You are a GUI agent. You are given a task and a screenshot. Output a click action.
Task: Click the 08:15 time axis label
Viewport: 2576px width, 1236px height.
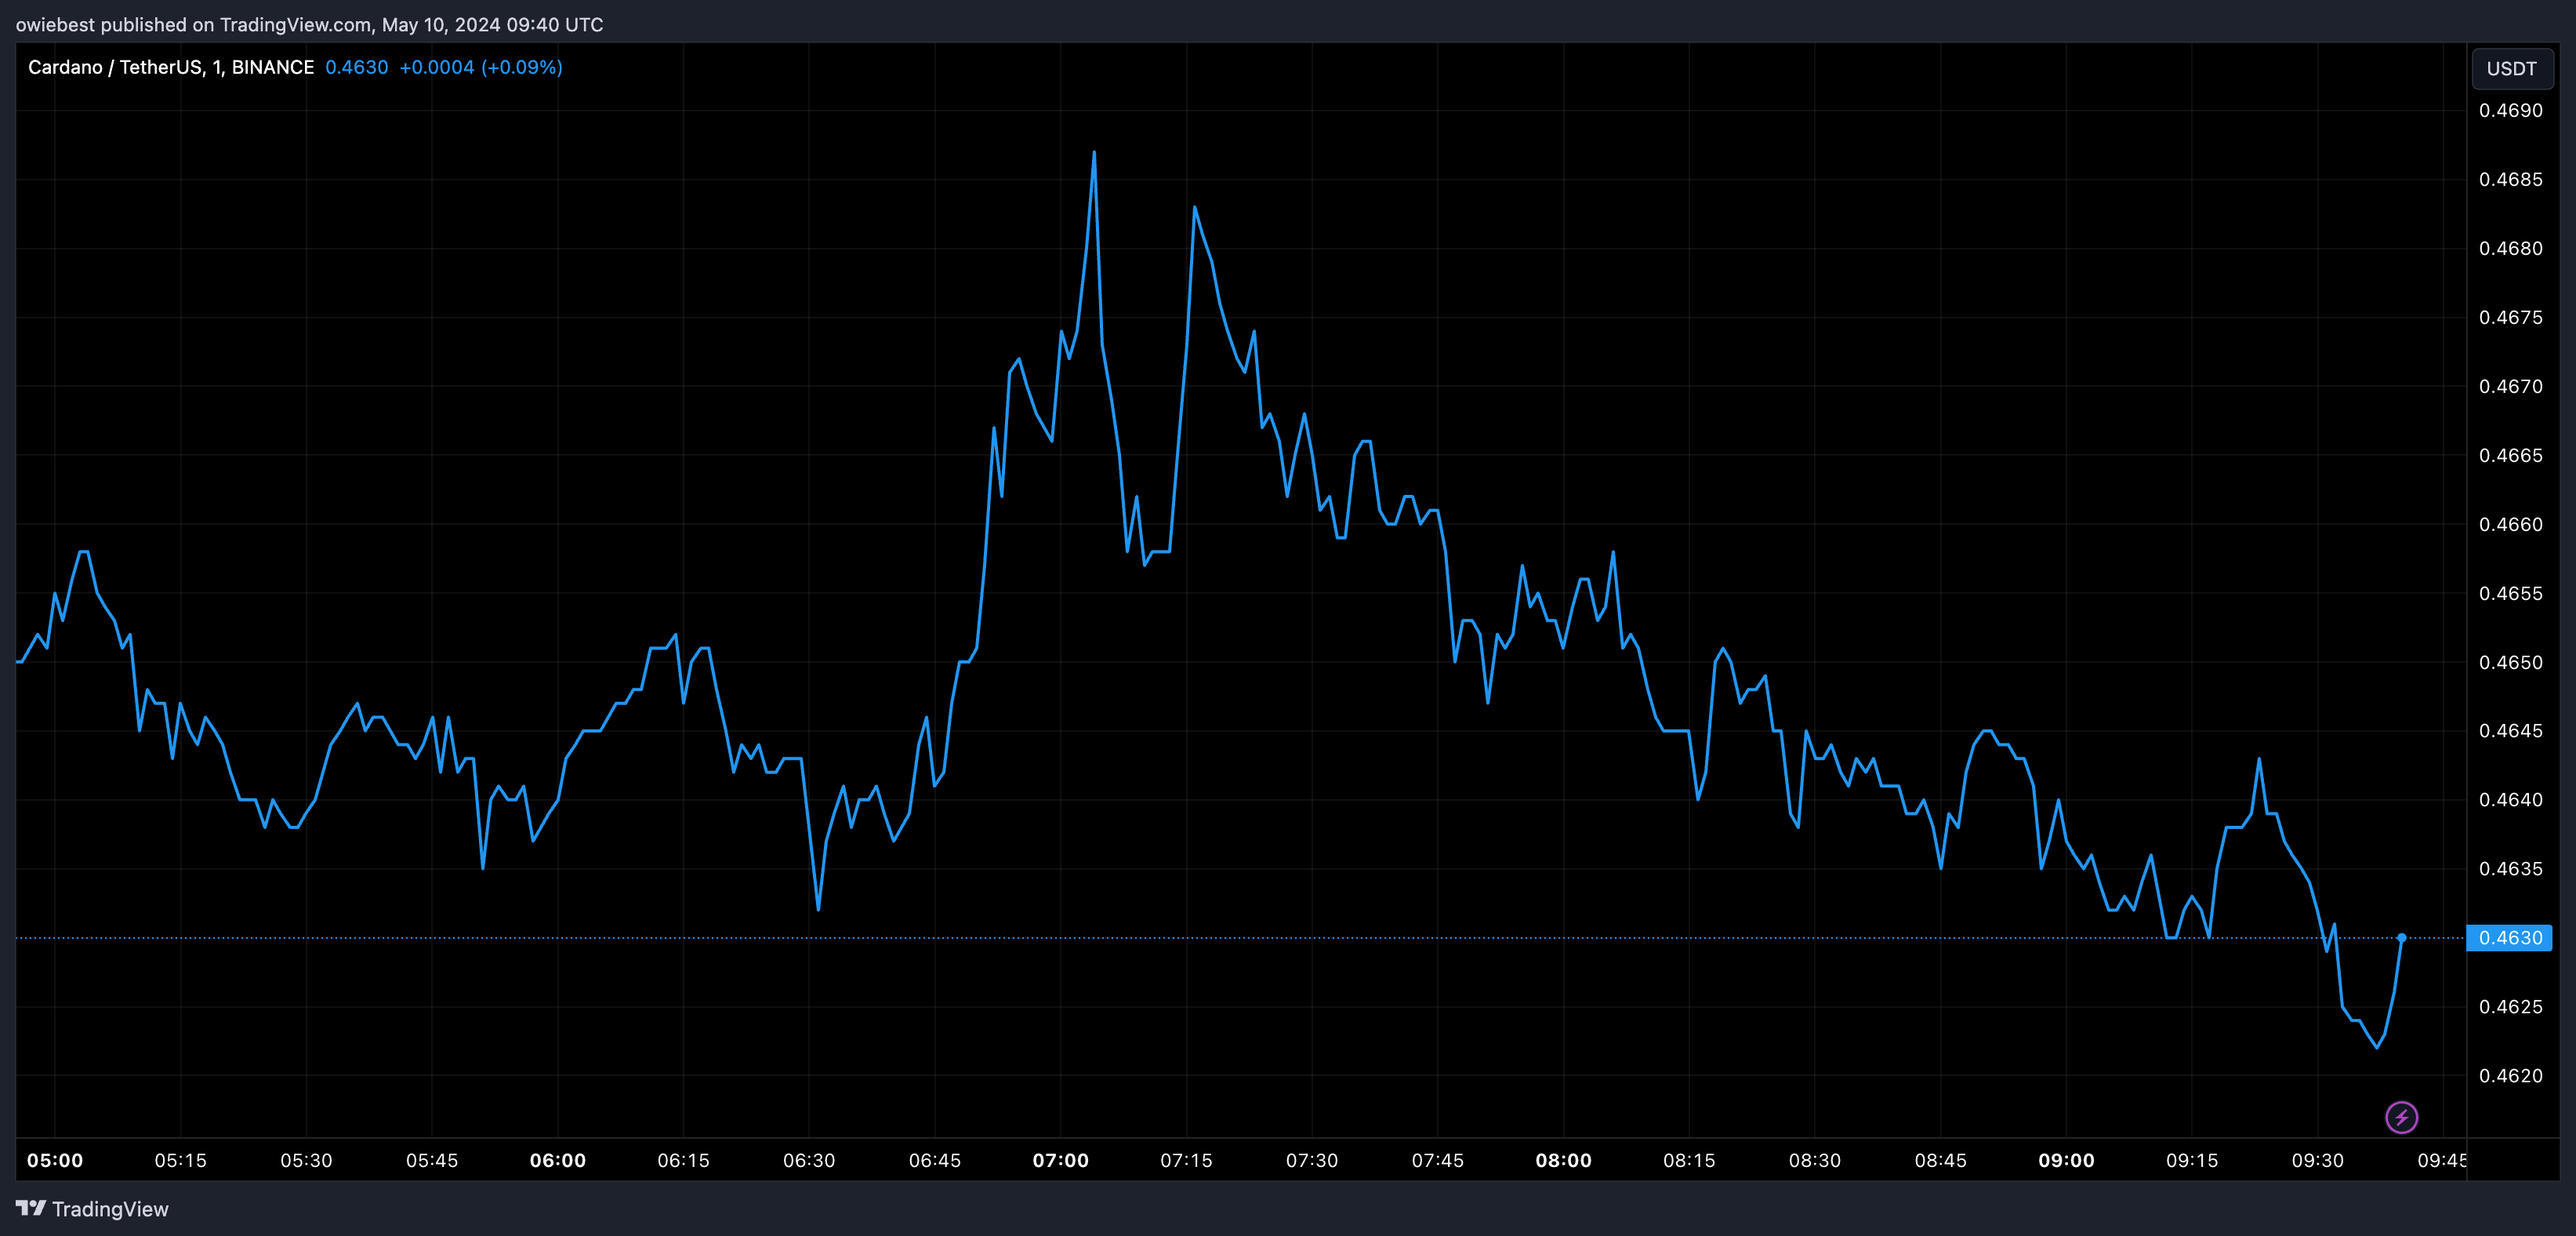(x=1690, y=1160)
